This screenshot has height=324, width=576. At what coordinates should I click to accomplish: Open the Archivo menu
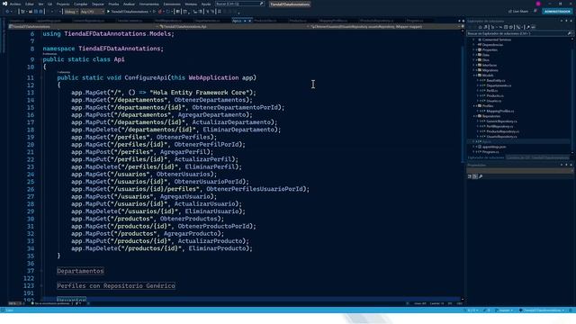coord(15,4)
